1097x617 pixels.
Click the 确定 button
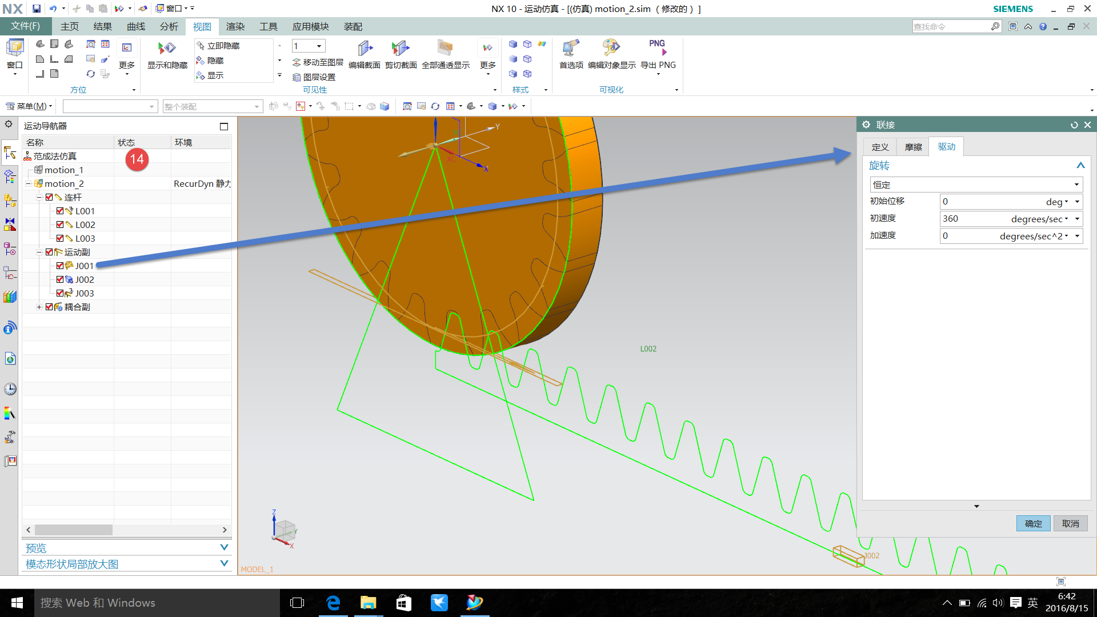1033,523
